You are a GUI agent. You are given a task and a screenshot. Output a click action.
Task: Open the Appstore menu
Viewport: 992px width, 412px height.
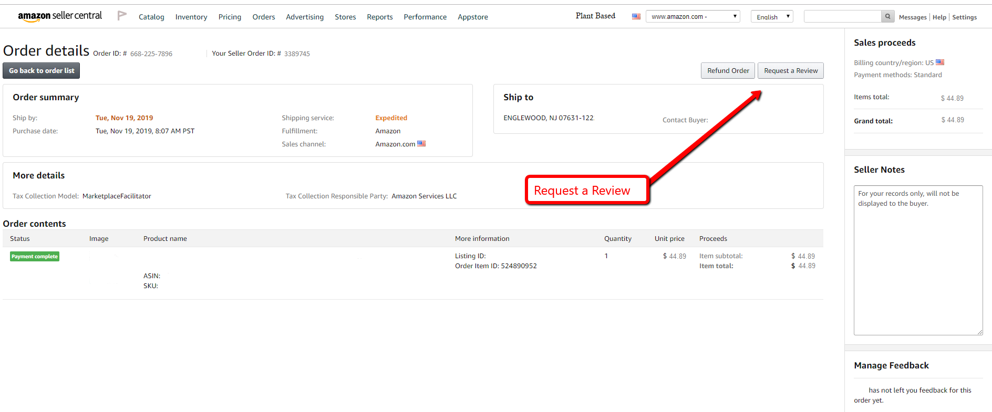473,17
